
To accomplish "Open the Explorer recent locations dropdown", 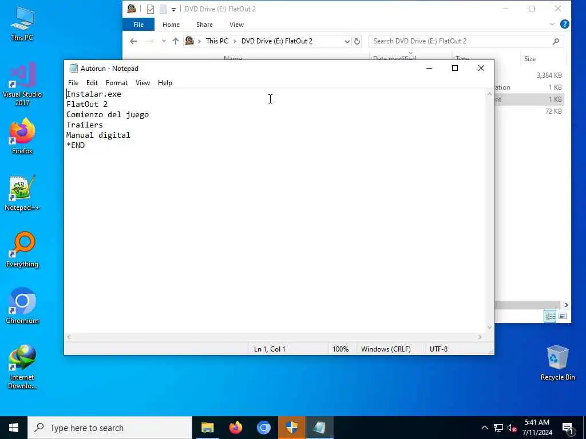I will (164, 41).
